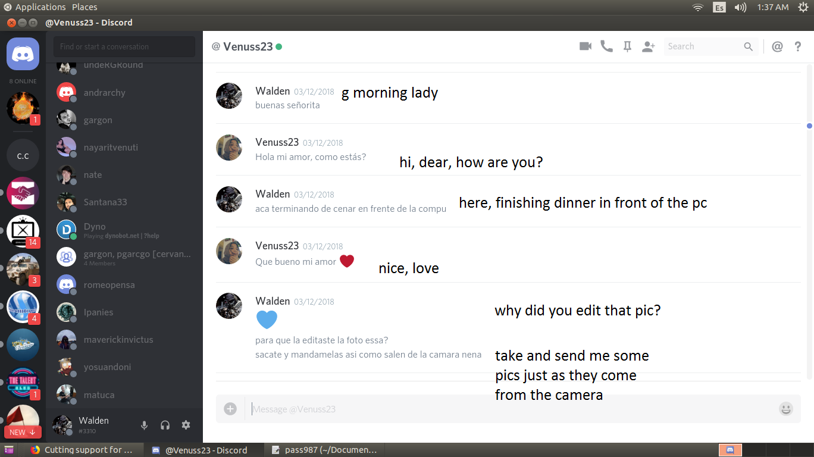Open the emoji picker in message box
814x457 pixels.
[x=786, y=409]
